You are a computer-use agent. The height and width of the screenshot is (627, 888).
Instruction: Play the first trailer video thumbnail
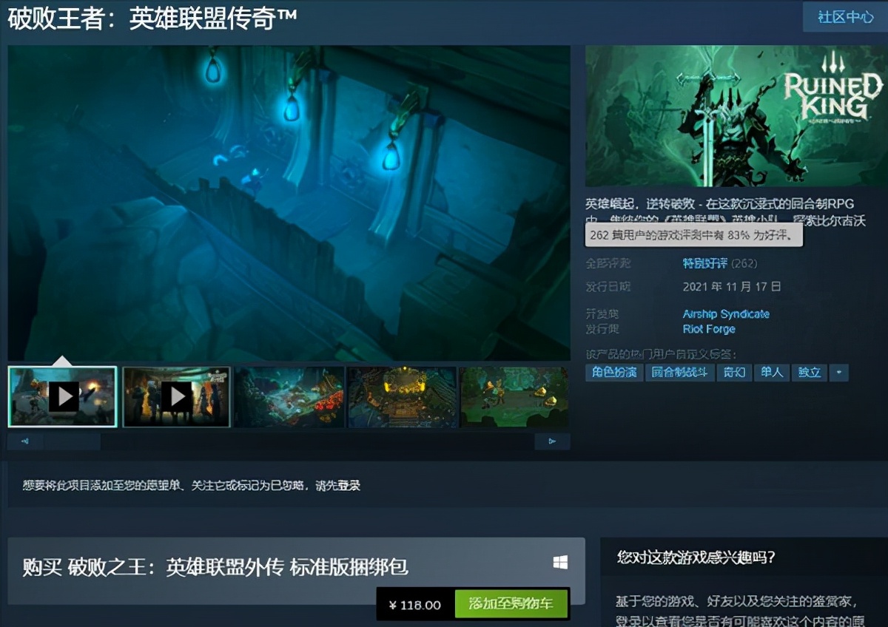tap(63, 397)
